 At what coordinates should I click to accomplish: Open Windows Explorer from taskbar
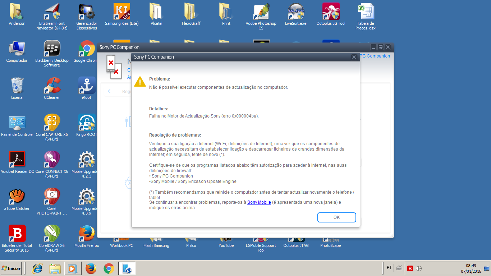coord(55,268)
